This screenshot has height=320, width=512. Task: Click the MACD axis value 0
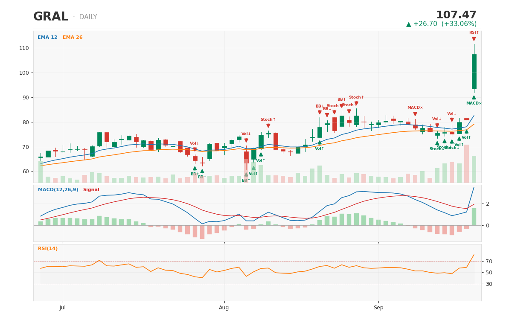[x=487, y=225]
